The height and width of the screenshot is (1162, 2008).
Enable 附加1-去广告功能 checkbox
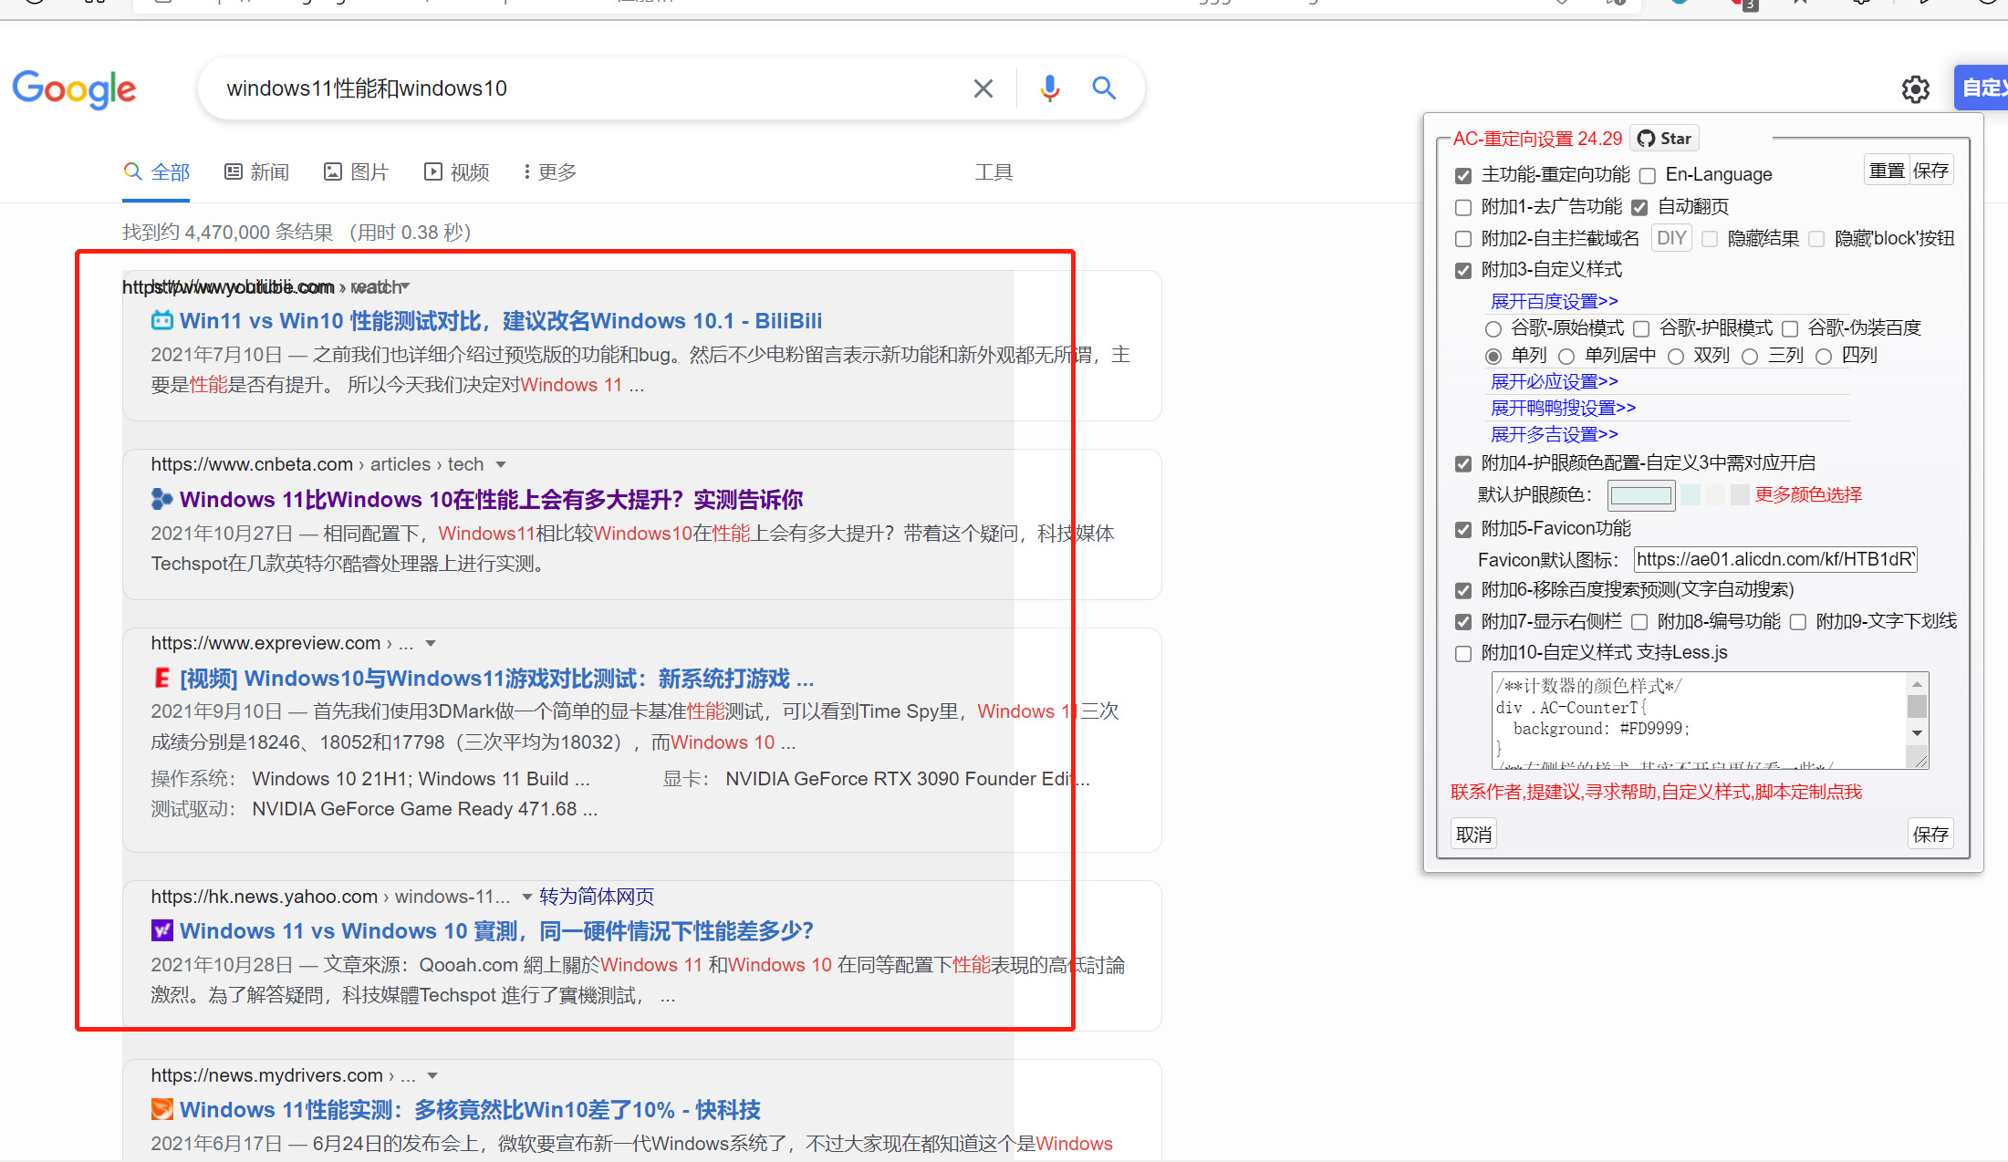pos(1463,207)
